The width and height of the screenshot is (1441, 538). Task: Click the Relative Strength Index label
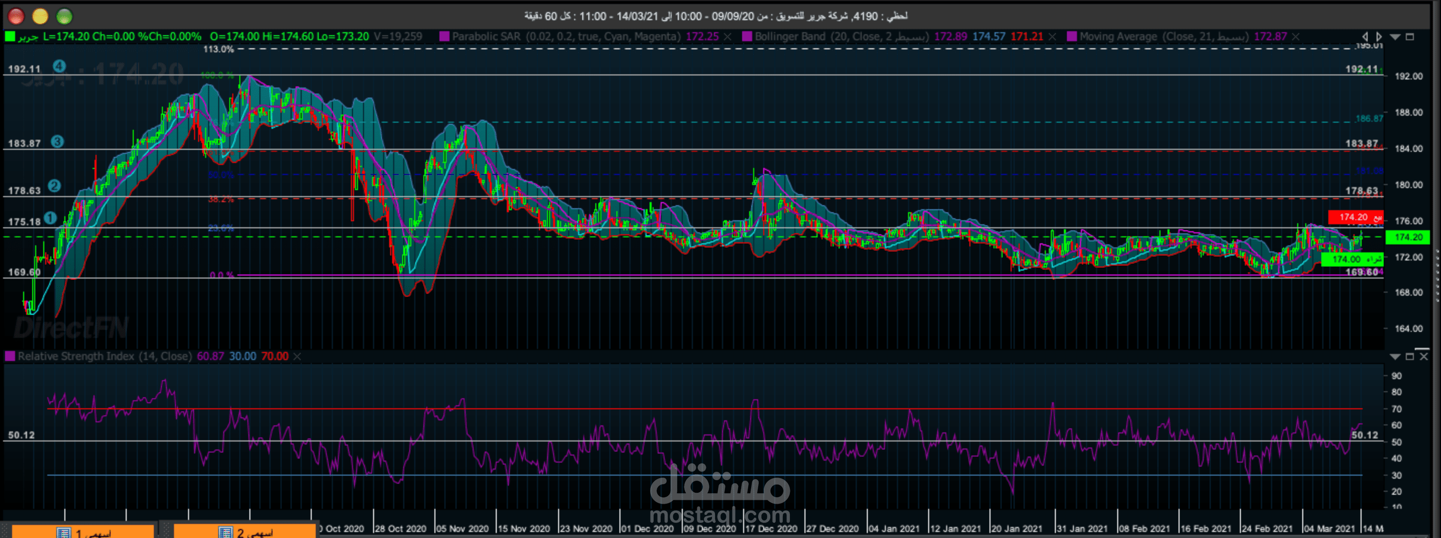click(105, 356)
